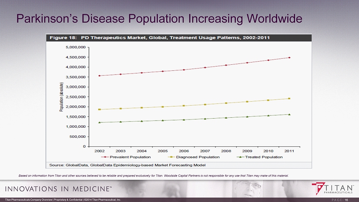Click the Innovations in Medicine tagline

click(58, 189)
